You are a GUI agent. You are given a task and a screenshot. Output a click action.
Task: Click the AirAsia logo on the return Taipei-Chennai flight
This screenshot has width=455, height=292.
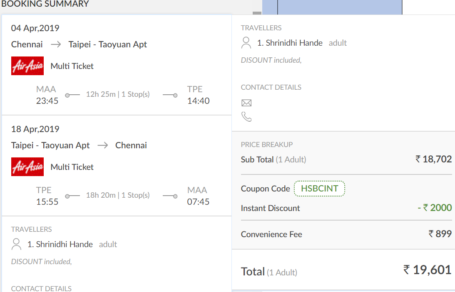tap(27, 167)
